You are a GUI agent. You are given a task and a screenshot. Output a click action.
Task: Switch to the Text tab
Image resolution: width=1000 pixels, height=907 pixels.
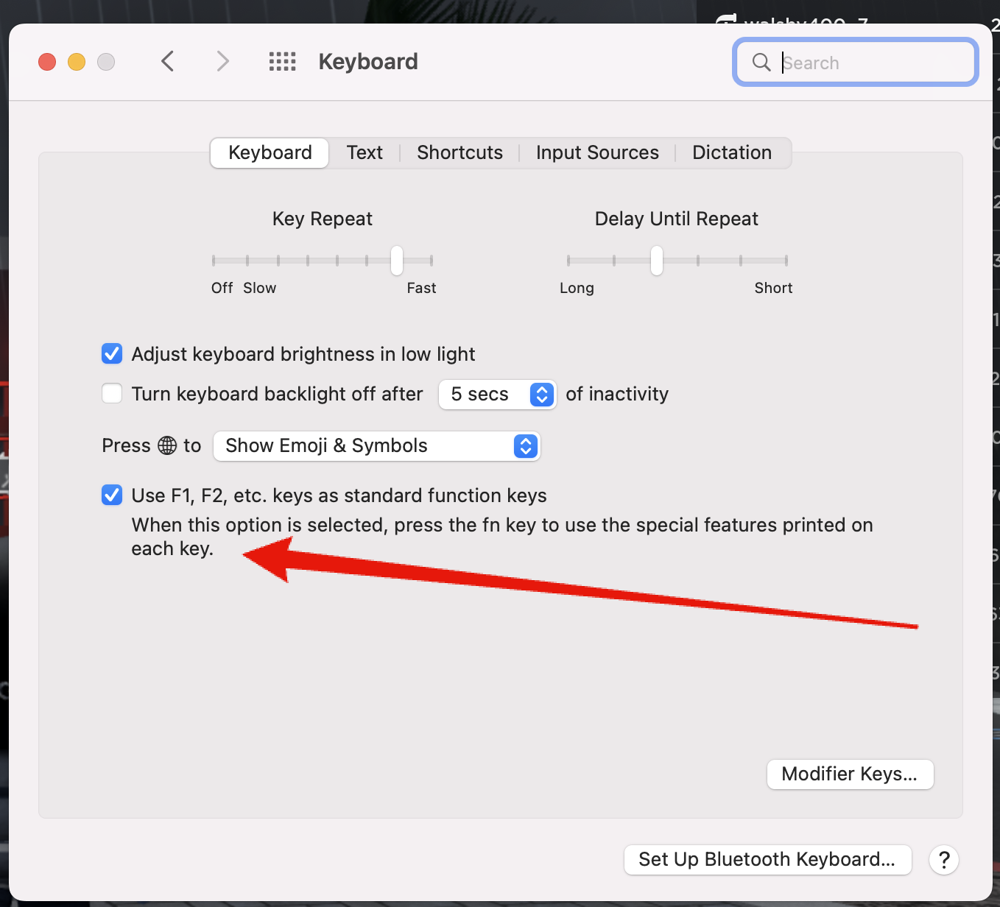pyautogui.click(x=365, y=153)
